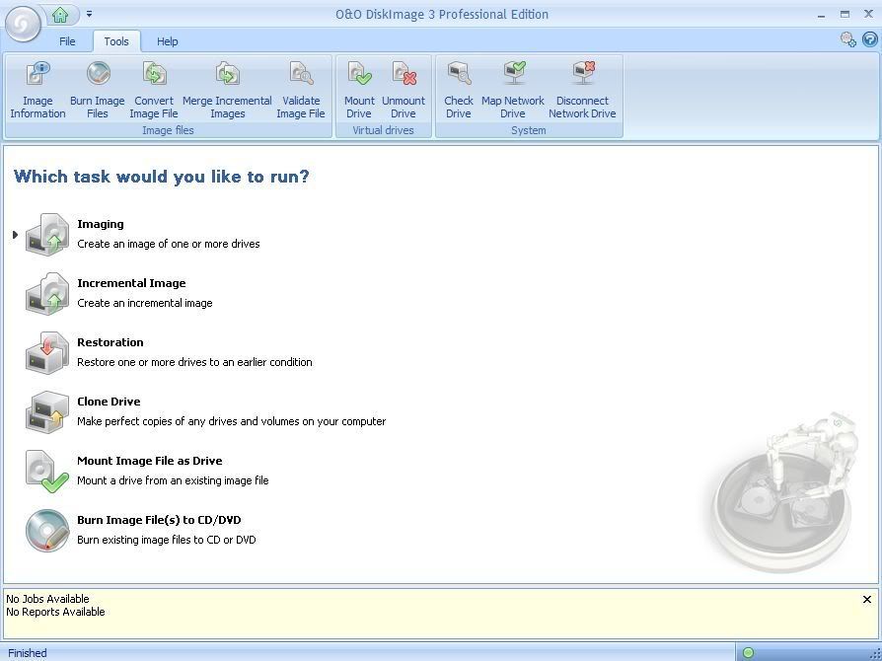
Task: Minimize the O&O DiskImage window
Action: click(x=821, y=15)
